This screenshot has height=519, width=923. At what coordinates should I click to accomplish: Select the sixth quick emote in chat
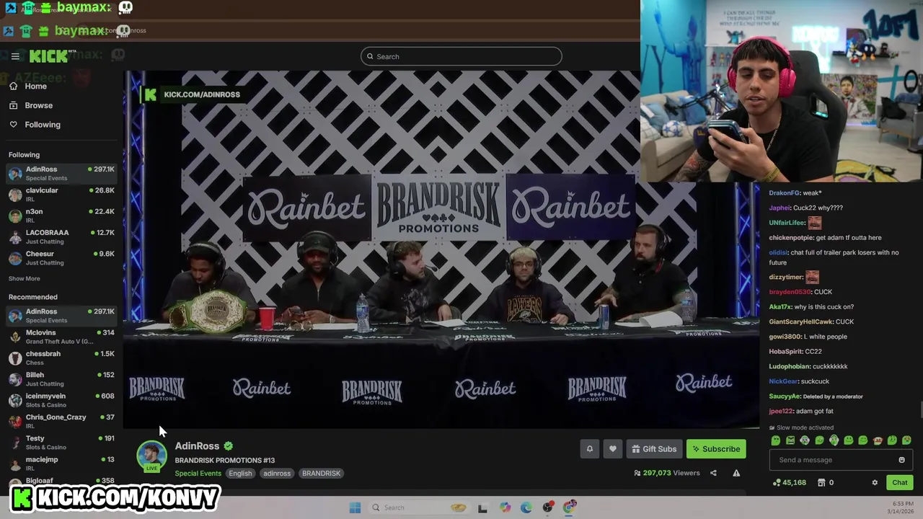pos(849,440)
